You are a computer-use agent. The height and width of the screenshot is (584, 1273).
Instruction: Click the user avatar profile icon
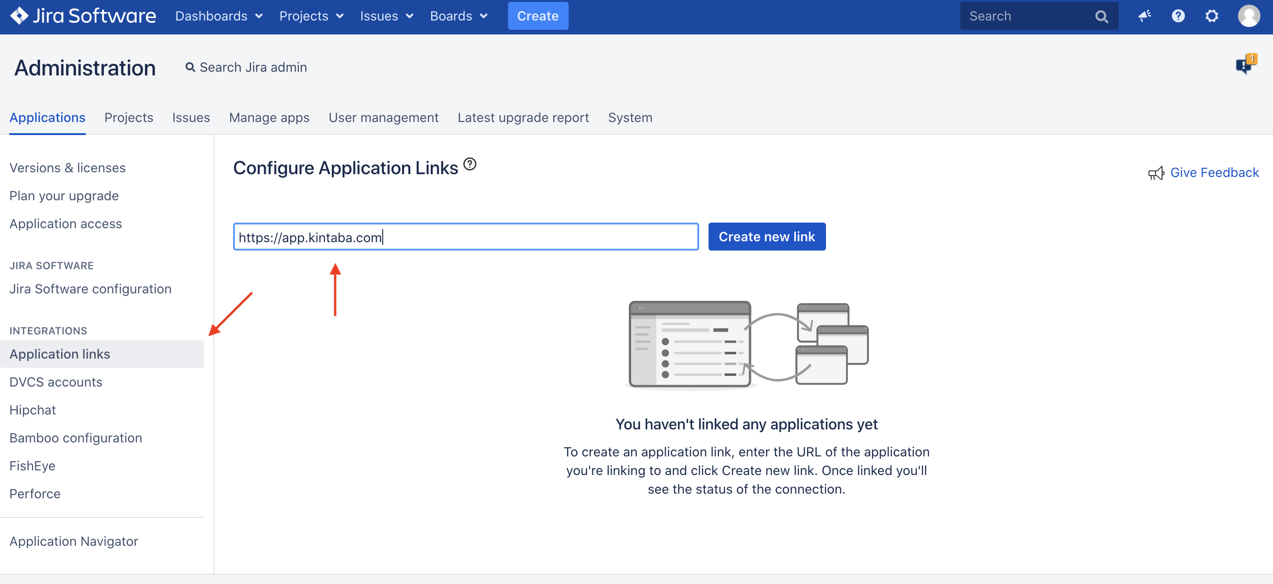pyautogui.click(x=1248, y=16)
